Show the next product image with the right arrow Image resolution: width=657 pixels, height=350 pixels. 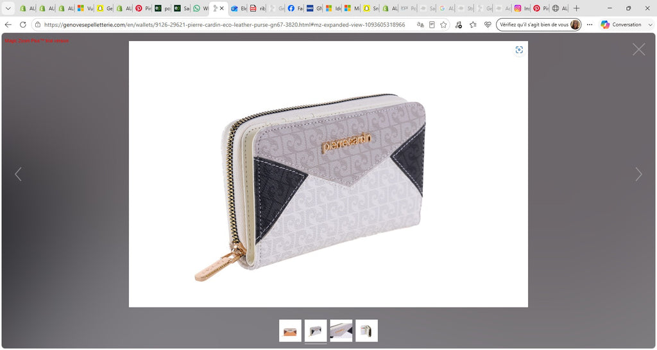[638, 175]
